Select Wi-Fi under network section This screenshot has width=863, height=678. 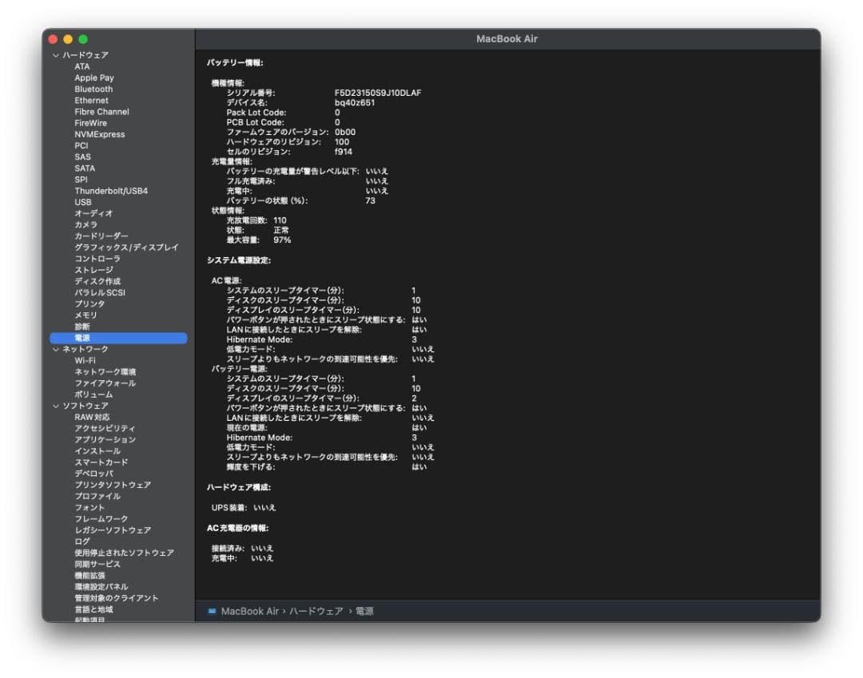click(85, 360)
